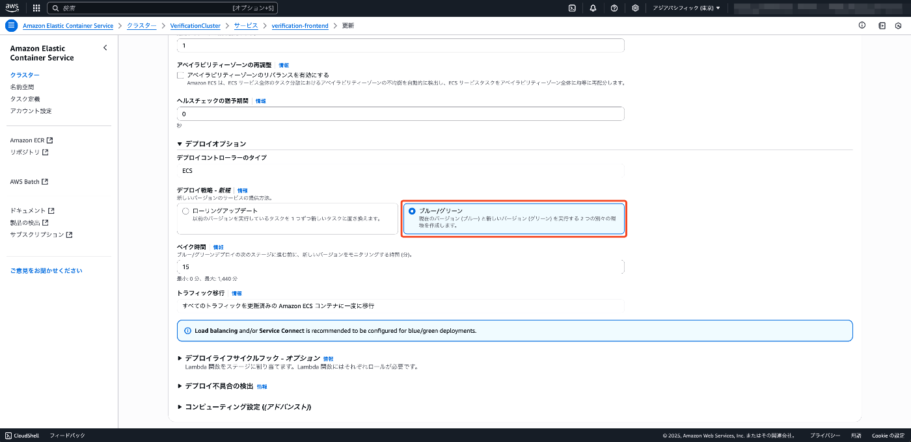911x442 pixels.
Task: Open 情報 link beside ベイク時間
Action: 218,248
